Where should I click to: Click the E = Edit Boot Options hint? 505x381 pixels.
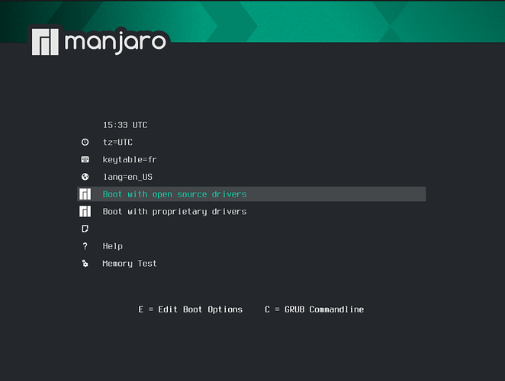tap(190, 309)
